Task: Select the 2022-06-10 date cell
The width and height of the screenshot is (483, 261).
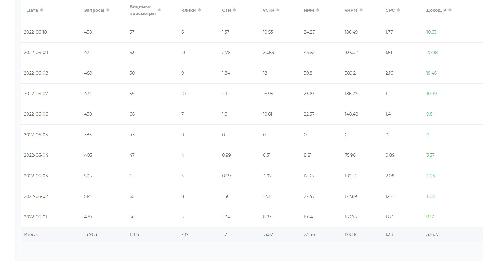Action: (35, 32)
